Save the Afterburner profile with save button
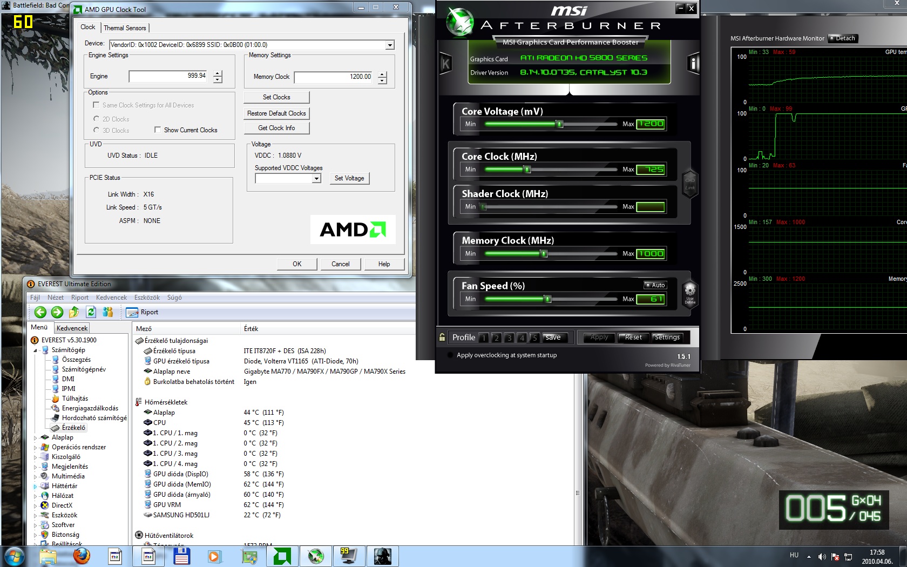Viewport: 907px width, 567px height. tap(553, 337)
